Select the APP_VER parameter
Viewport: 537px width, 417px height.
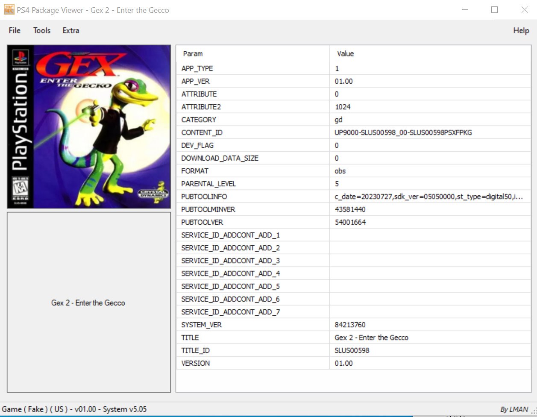[x=196, y=81]
